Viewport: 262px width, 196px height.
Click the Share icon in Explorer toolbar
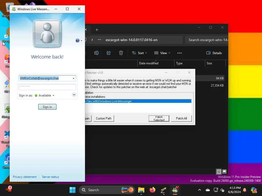tap(108, 53)
